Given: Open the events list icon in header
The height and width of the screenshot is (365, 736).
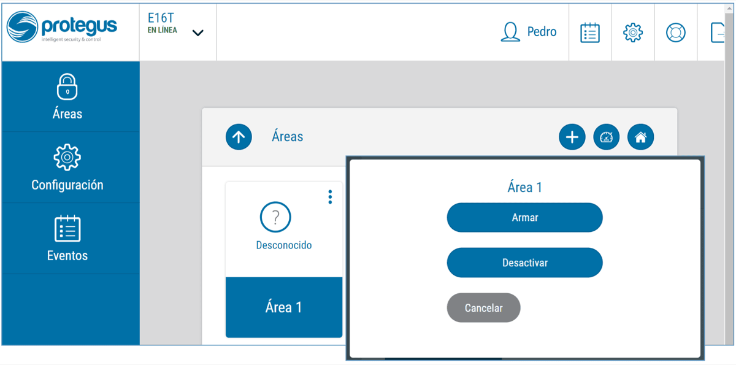Looking at the screenshot, I should (x=590, y=33).
